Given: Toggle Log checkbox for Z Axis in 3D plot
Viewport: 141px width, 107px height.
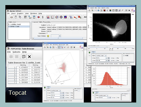Looking at the screenshot, I should coord(66,98).
